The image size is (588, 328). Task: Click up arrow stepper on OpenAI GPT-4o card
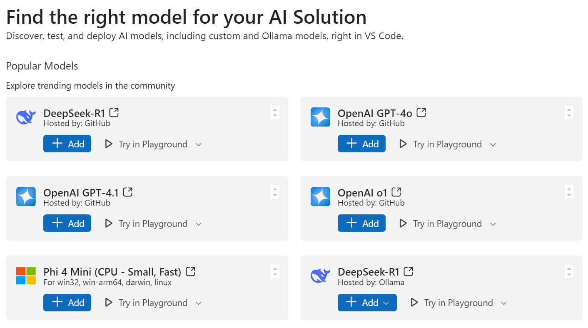pyautogui.click(x=569, y=109)
